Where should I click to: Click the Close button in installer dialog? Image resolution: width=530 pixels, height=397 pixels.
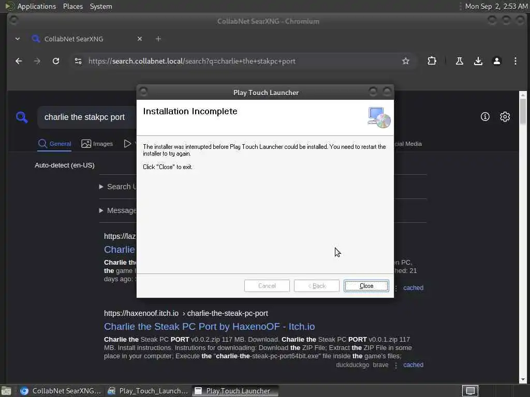[x=366, y=285]
